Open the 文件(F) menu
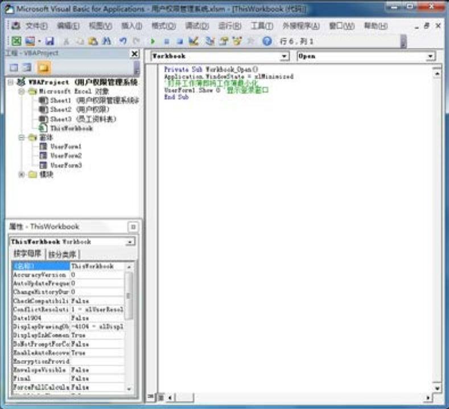This screenshot has height=409, width=449. click(36, 26)
